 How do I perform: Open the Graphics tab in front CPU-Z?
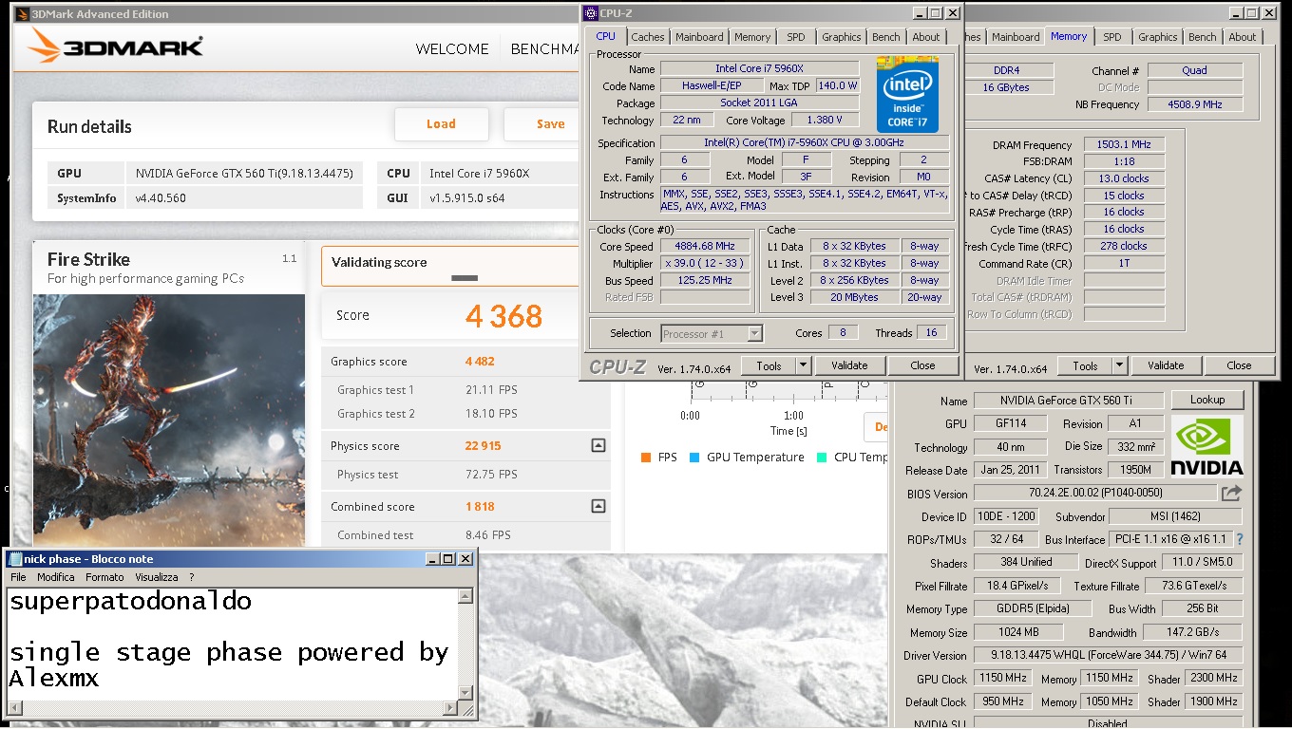coord(841,37)
